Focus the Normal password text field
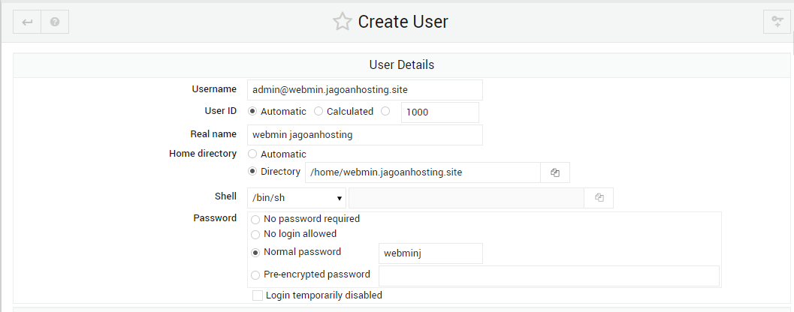This screenshot has width=794, height=312. pyautogui.click(x=430, y=253)
